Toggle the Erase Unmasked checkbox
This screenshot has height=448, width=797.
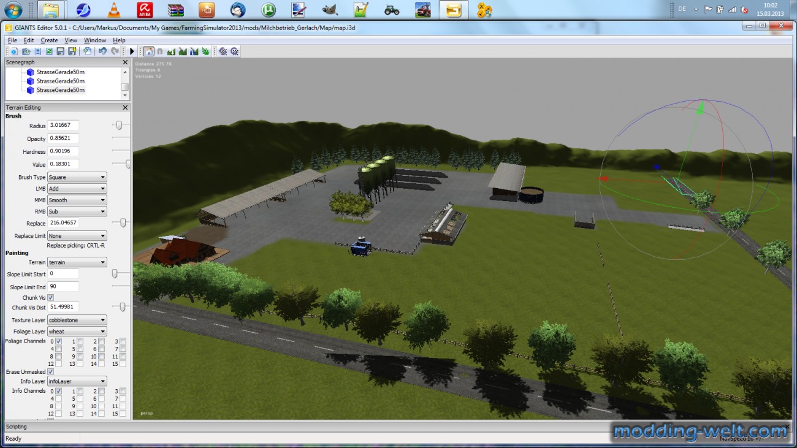coord(51,371)
